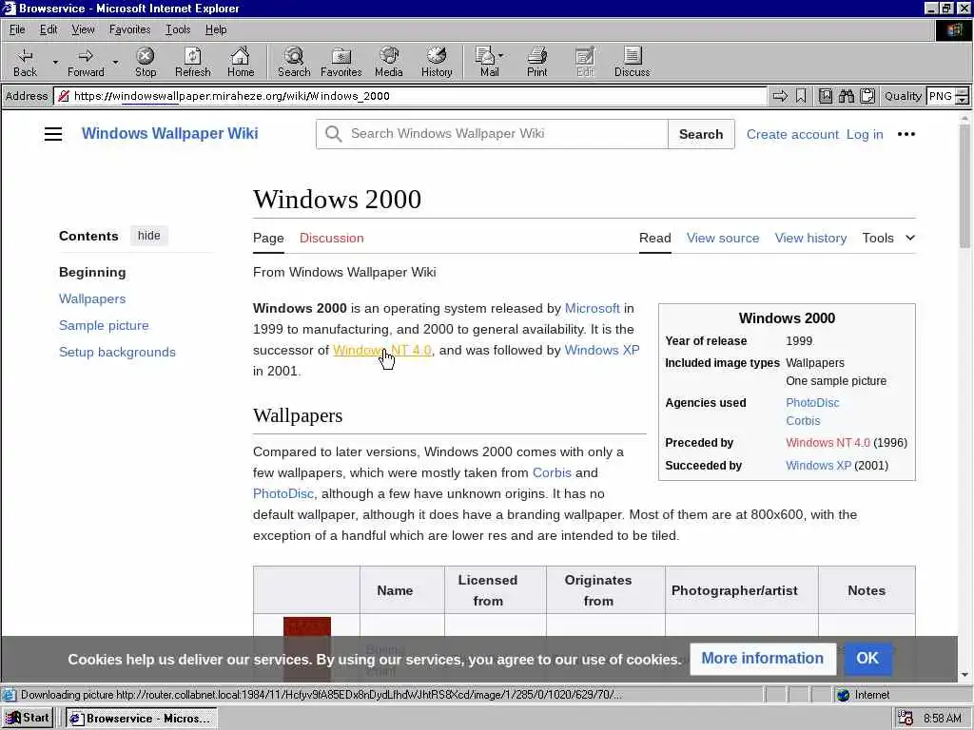Click the More information cookie button

[x=762, y=658]
